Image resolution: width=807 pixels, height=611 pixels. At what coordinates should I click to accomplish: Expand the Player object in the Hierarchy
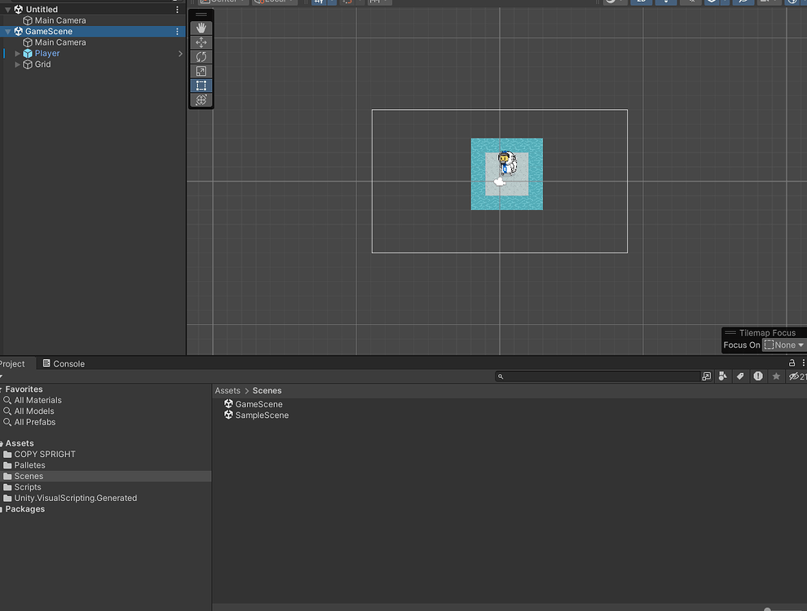point(15,53)
